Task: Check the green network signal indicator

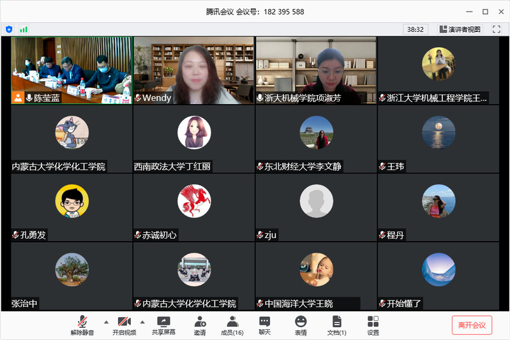Action: click(x=24, y=29)
